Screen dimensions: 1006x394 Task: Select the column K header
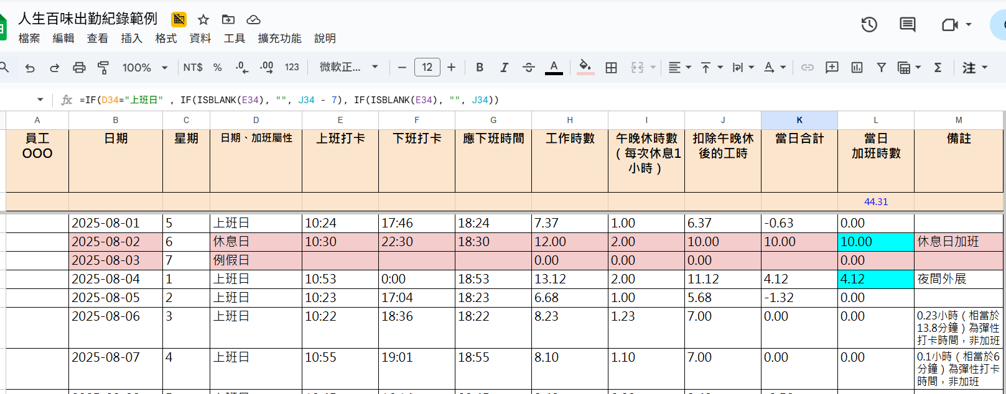(799, 120)
